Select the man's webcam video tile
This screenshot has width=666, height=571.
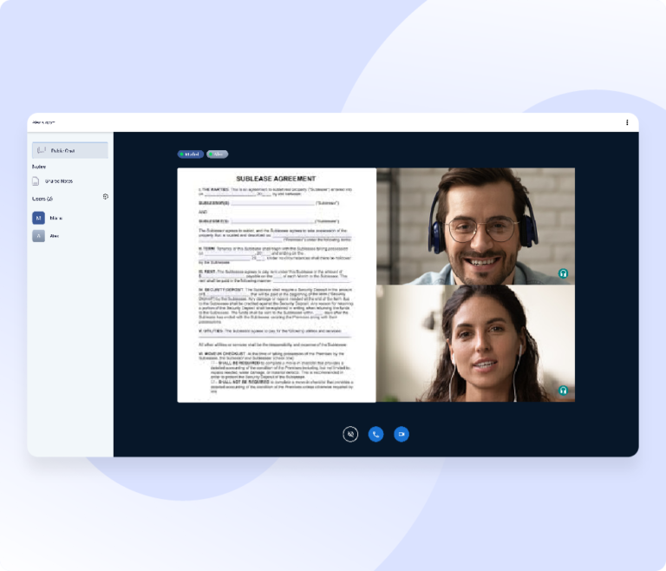(x=476, y=226)
